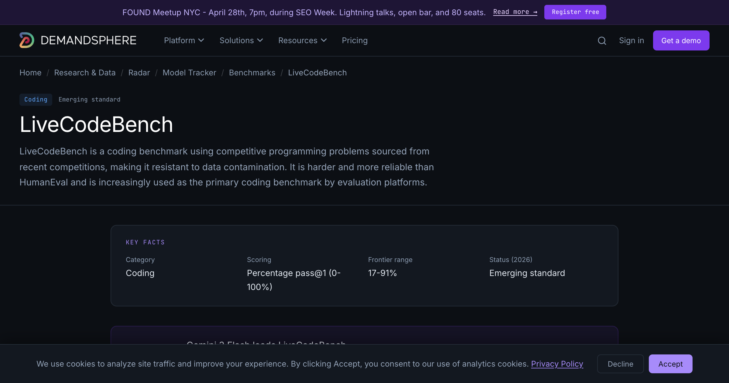The image size is (729, 383).
Task: Click the Register free button
Action: 575,12
